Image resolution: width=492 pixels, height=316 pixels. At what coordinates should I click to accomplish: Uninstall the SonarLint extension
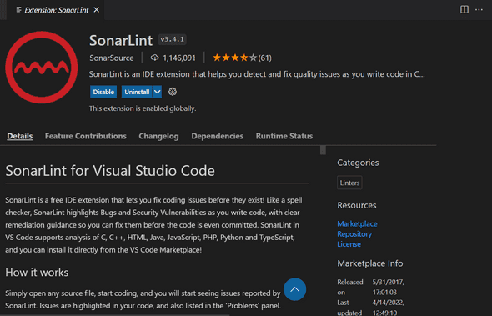click(x=137, y=92)
